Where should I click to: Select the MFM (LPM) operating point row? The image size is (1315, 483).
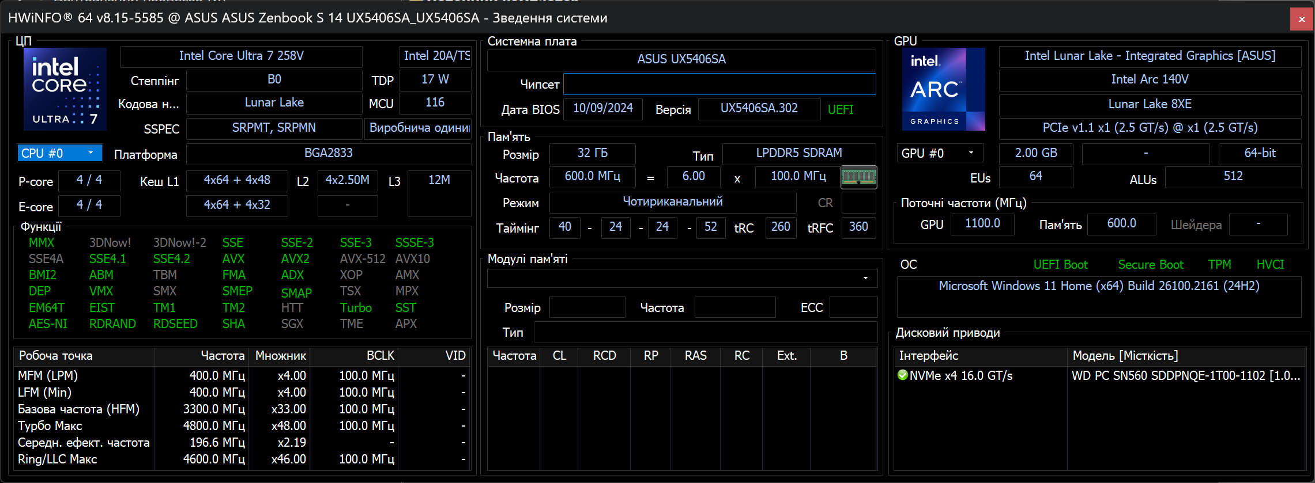click(242, 376)
